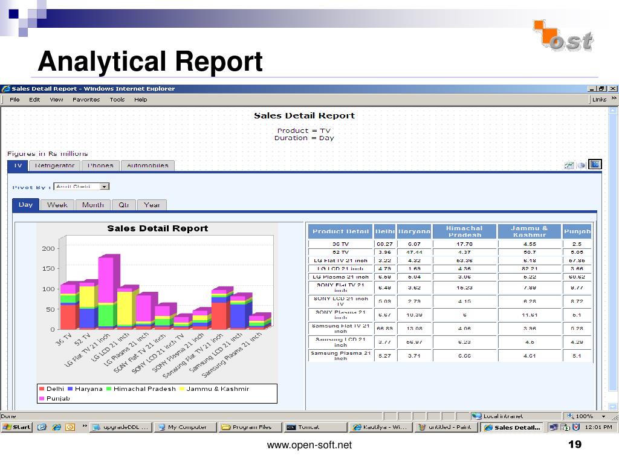Open the Tools menu
This screenshot has height=464, width=619.
point(117,100)
